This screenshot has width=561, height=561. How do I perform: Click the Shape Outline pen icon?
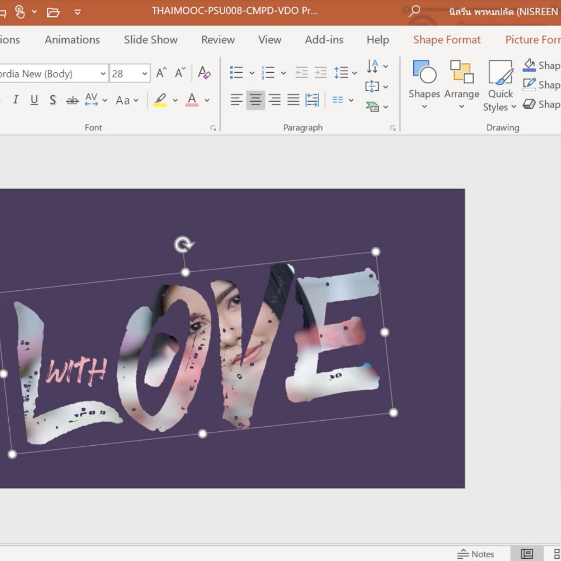529,85
